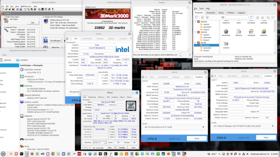Open the Tools dropdown arrow in CPU-Z
Viewport: 280px width, 157px height.
pos(115,147)
